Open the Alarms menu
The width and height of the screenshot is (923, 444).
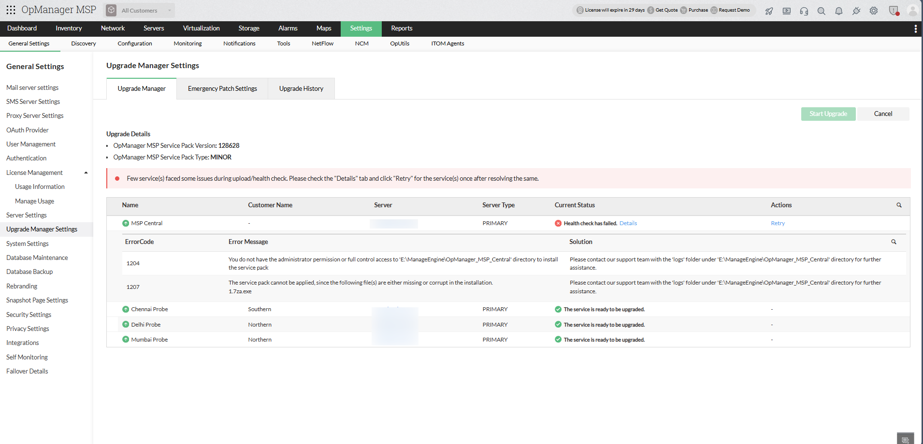pos(288,29)
